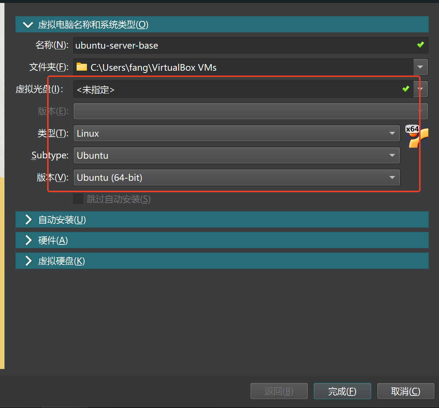Open the Subtype Ubuntu dropdown
The width and height of the screenshot is (439, 408).
[x=236, y=155]
